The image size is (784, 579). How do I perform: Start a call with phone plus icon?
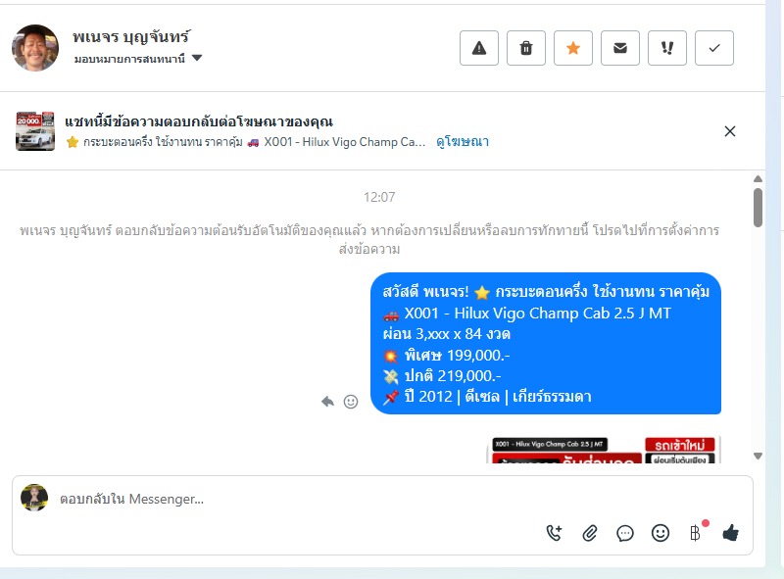tap(554, 533)
